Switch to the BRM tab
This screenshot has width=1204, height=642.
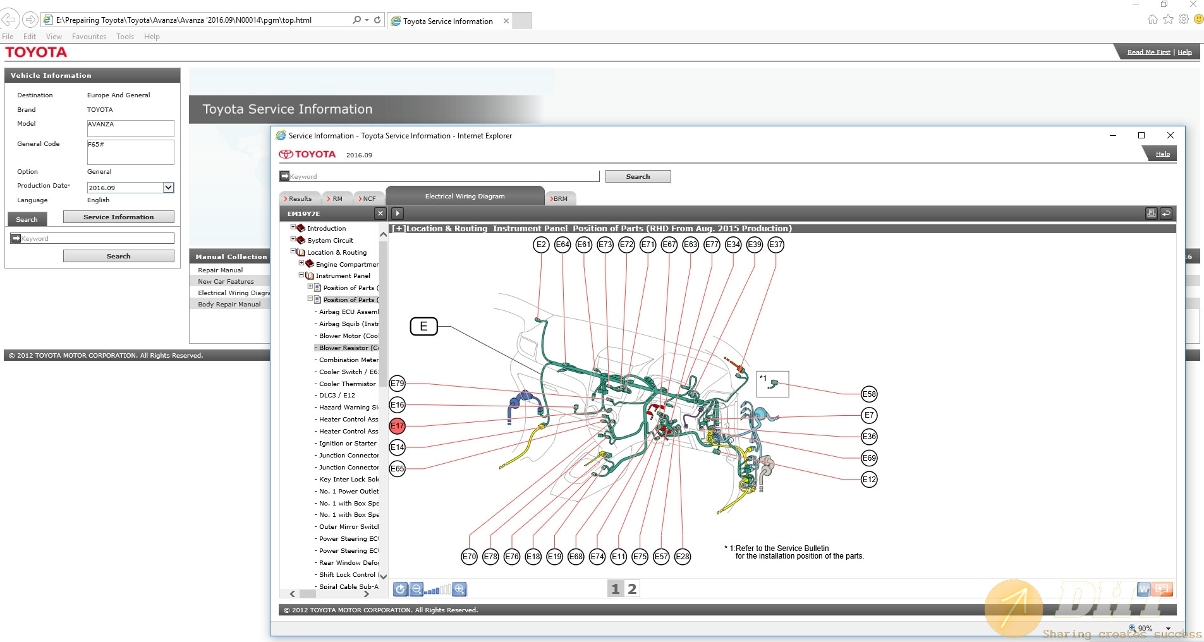[560, 198]
